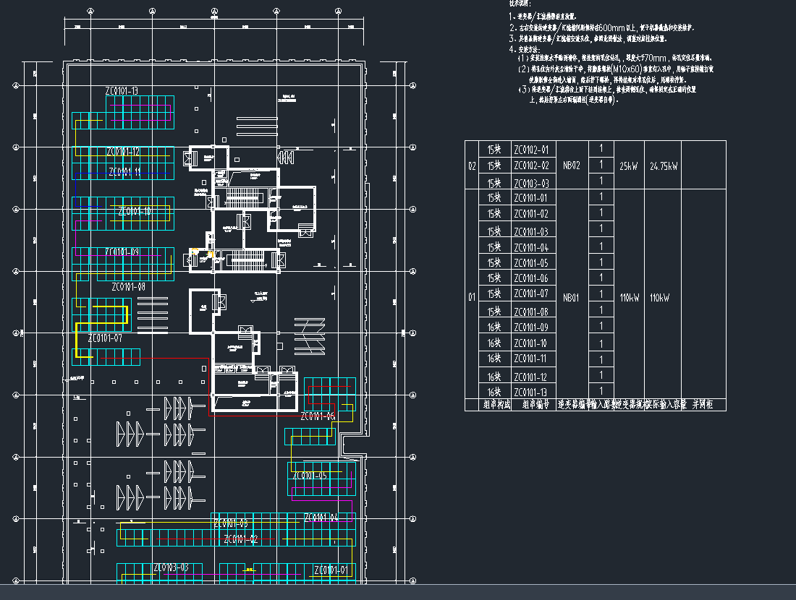
Task: Click the 02 group cell in table
Action: [x=473, y=166]
